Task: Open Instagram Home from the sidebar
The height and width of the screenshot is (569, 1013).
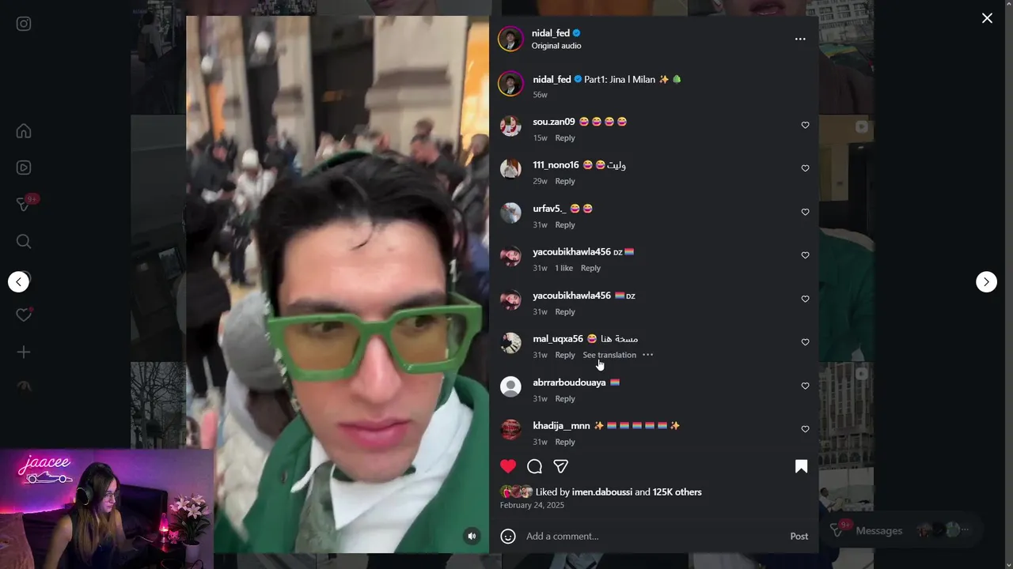Action: [24, 131]
